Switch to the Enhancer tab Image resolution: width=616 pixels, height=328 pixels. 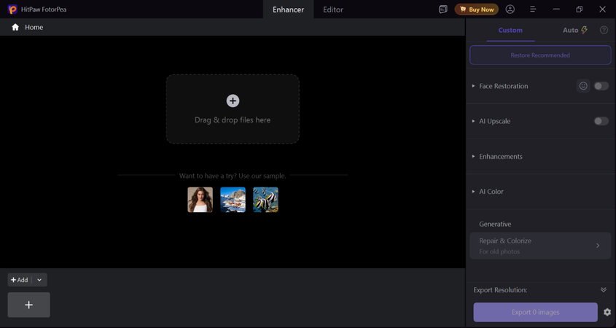point(289,9)
